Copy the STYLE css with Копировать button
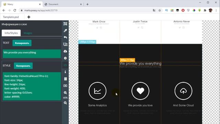 (x=23, y=66)
